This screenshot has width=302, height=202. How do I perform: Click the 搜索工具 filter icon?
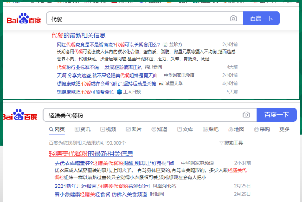(221, 143)
